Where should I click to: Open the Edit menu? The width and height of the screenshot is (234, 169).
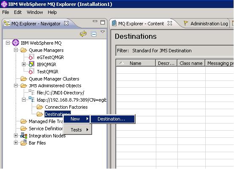tap(18, 12)
